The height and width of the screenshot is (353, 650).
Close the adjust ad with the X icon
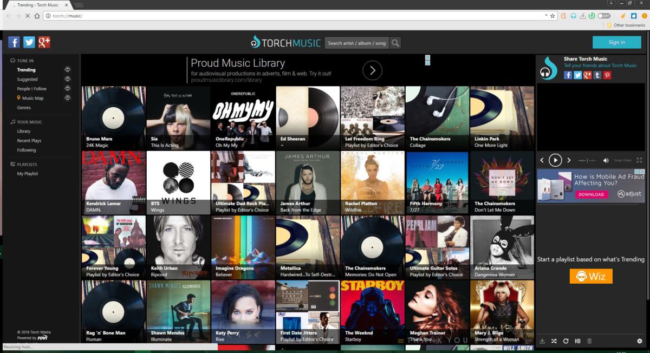pyautogui.click(x=642, y=172)
